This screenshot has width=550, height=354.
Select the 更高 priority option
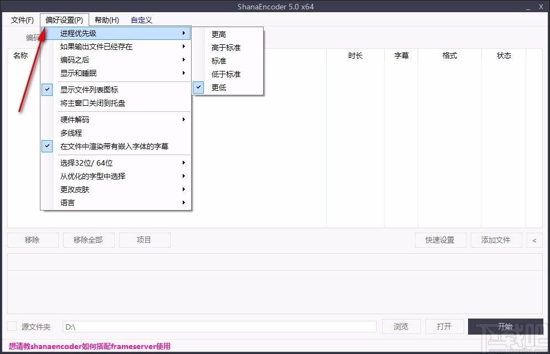218,34
